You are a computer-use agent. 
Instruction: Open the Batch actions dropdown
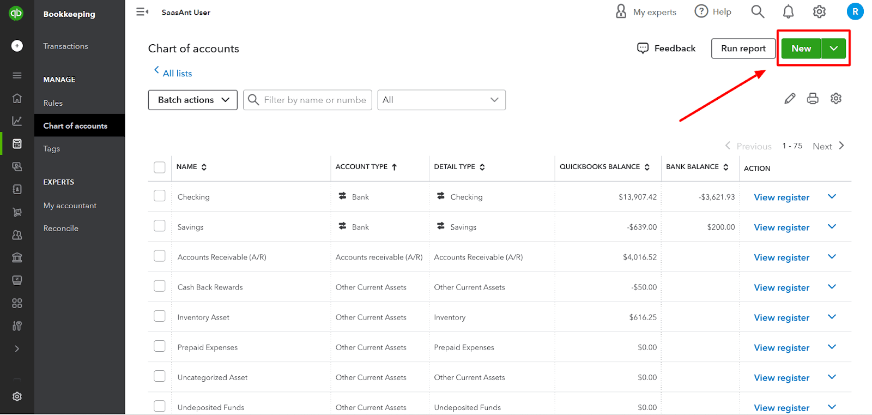(x=193, y=100)
